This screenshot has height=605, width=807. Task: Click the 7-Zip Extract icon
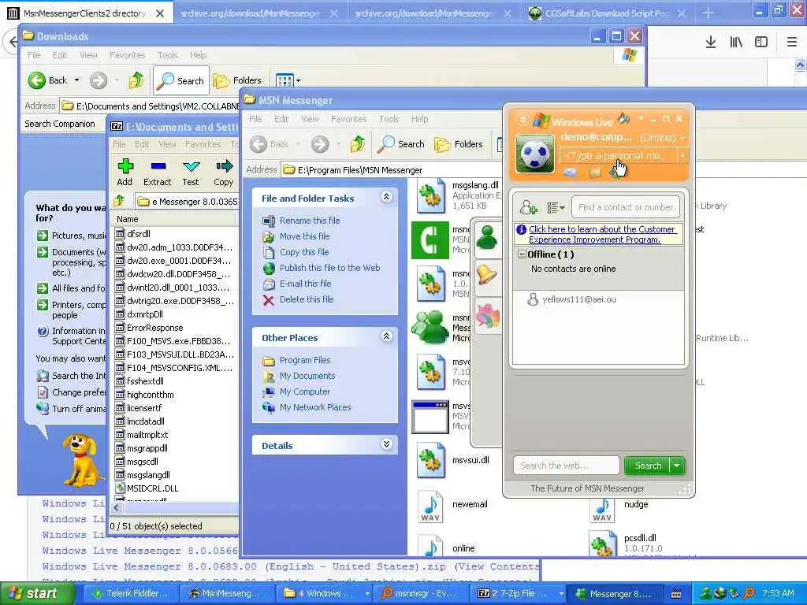click(158, 166)
